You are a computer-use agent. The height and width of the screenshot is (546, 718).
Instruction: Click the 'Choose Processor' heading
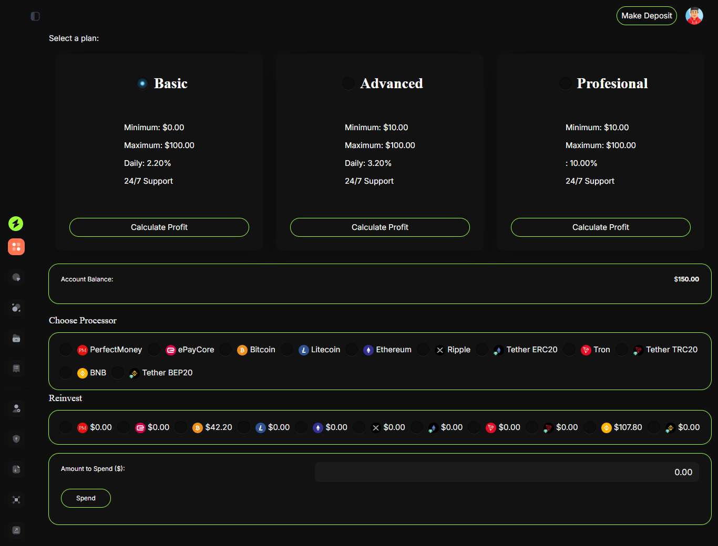click(x=83, y=320)
